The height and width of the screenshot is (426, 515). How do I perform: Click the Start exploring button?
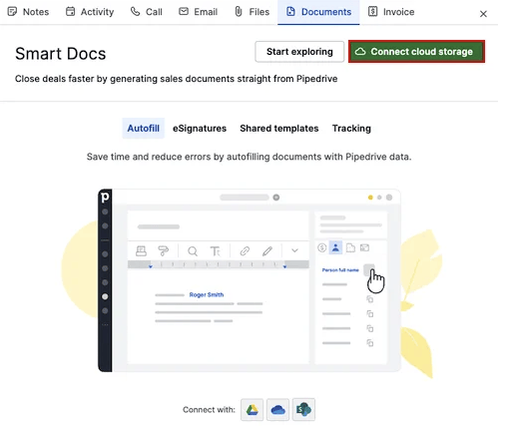[x=299, y=52]
